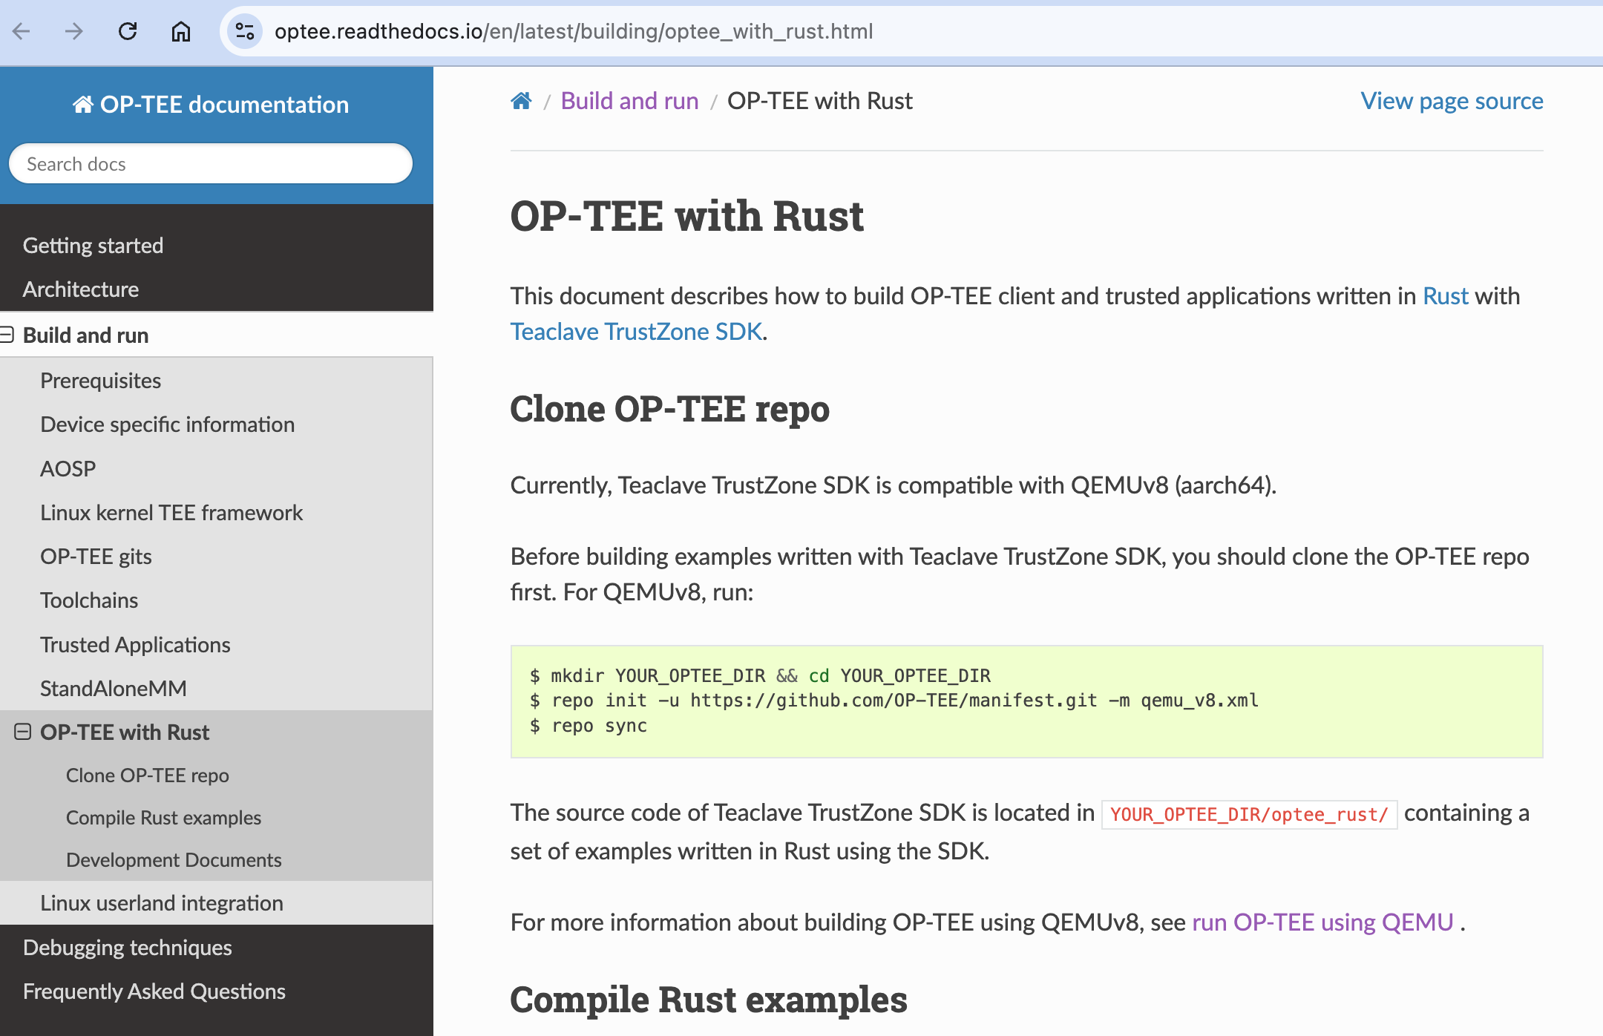Viewport: 1603px width, 1036px height.
Task: Collapse the OP-TEE with Rust subsection
Action: click(23, 732)
